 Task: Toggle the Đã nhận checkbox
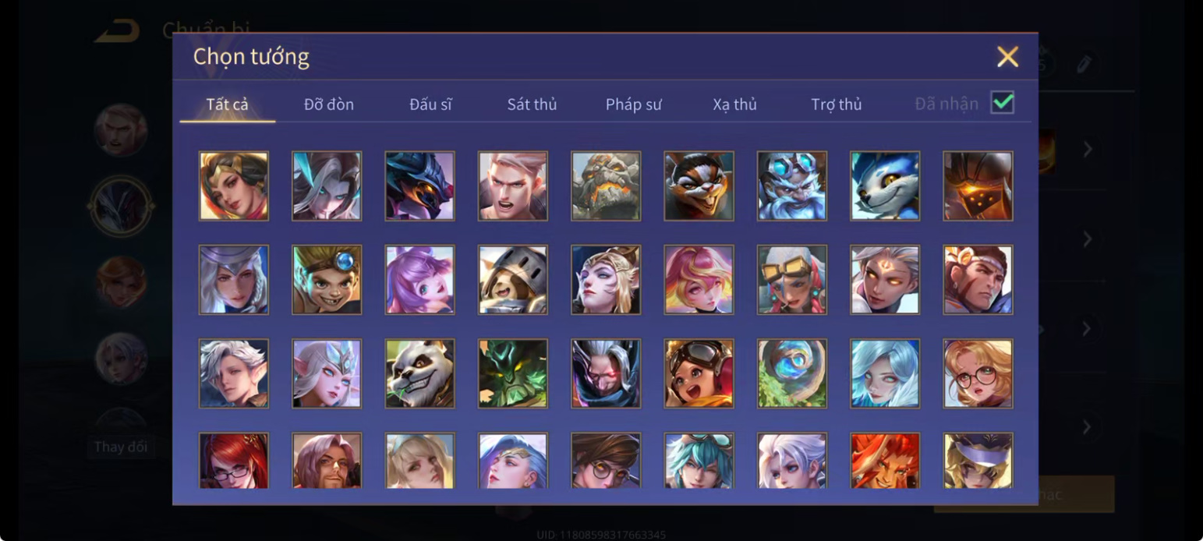coord(1002,103)
